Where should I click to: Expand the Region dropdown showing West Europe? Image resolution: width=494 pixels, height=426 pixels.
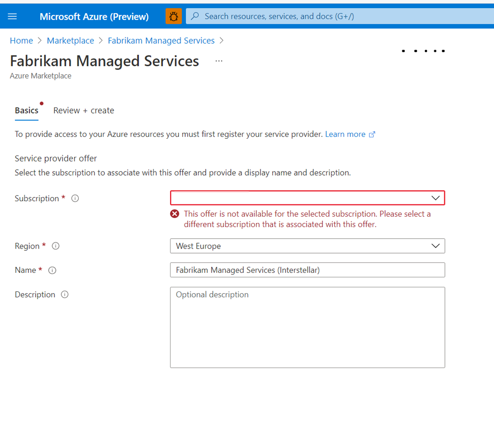click(x=307, y=246)
